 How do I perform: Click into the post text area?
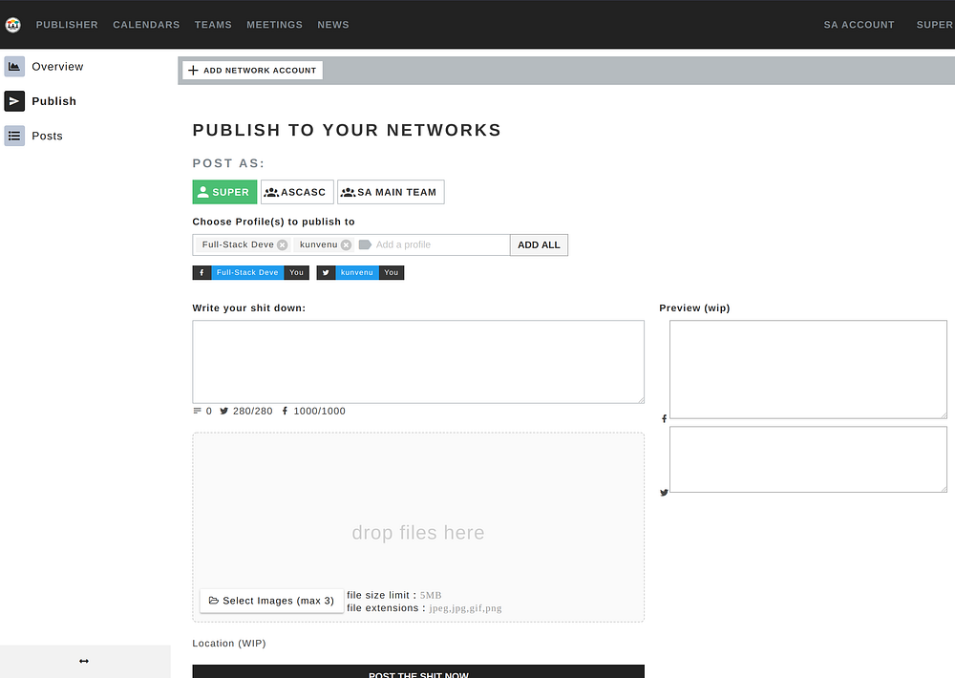[x=418, y=362]
